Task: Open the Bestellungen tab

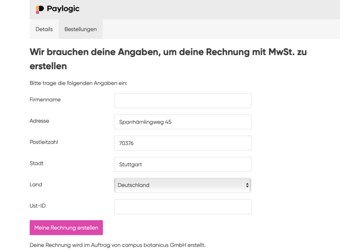Action: [x=80, y=29]
